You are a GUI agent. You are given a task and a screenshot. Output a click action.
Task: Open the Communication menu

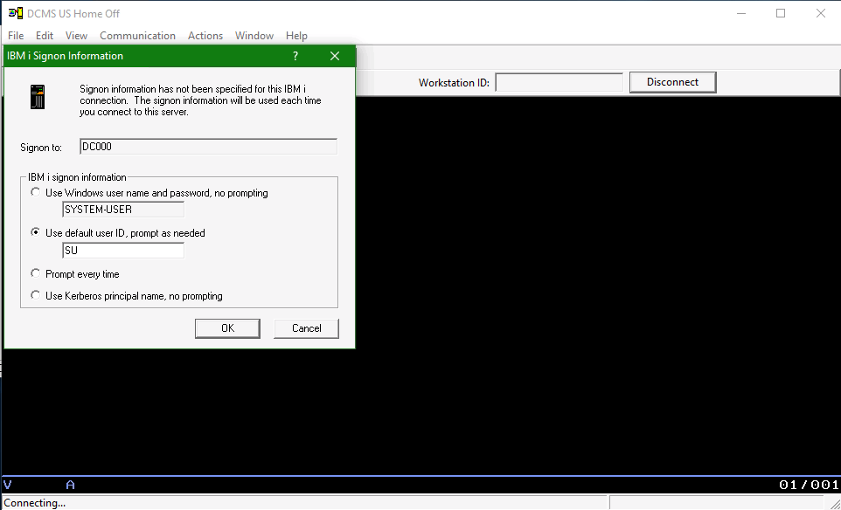[137, 35]
